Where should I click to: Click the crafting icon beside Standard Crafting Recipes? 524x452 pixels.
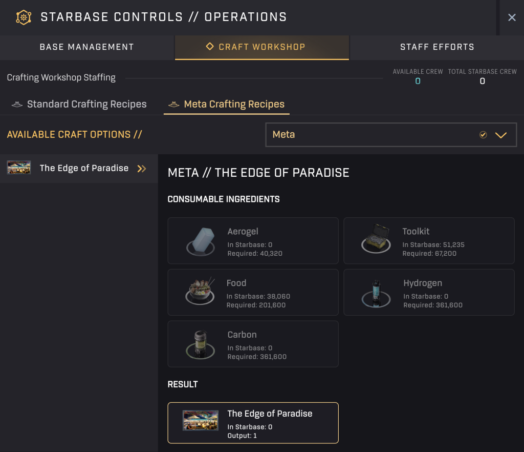click(x=17, y=104)
